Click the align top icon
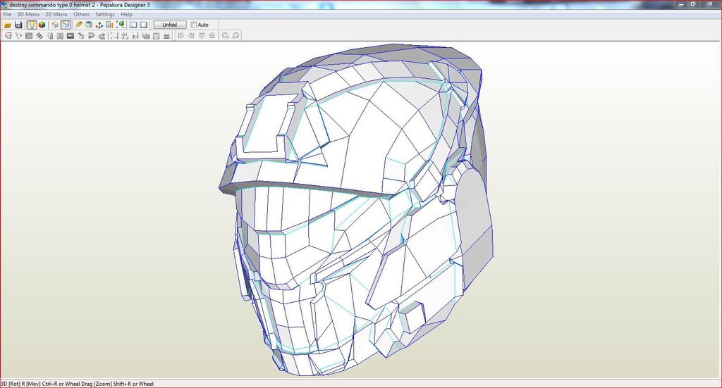Viewport: 722px width, 388px height. tap(202, 35)
